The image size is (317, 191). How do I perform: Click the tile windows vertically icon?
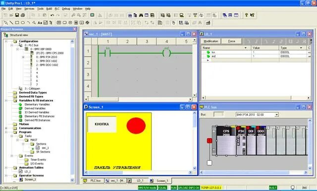click(x=236, y=15)
